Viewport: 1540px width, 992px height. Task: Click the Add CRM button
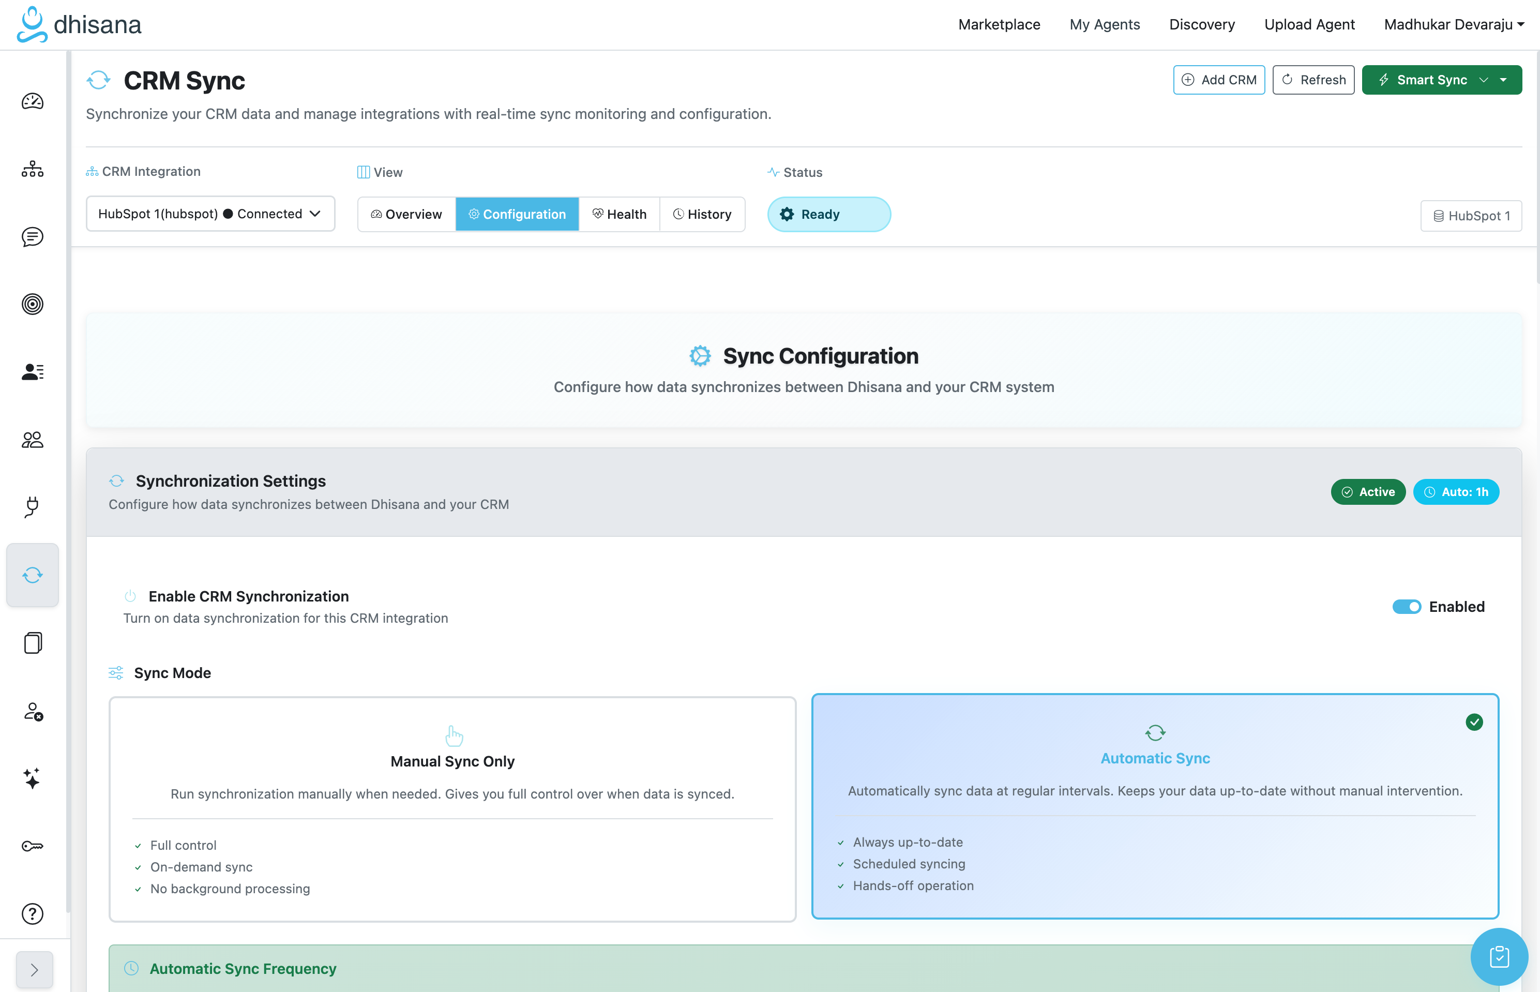click(1218, 80)
